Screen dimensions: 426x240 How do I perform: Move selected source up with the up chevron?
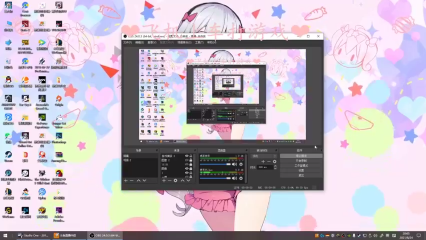coord(183,180)
